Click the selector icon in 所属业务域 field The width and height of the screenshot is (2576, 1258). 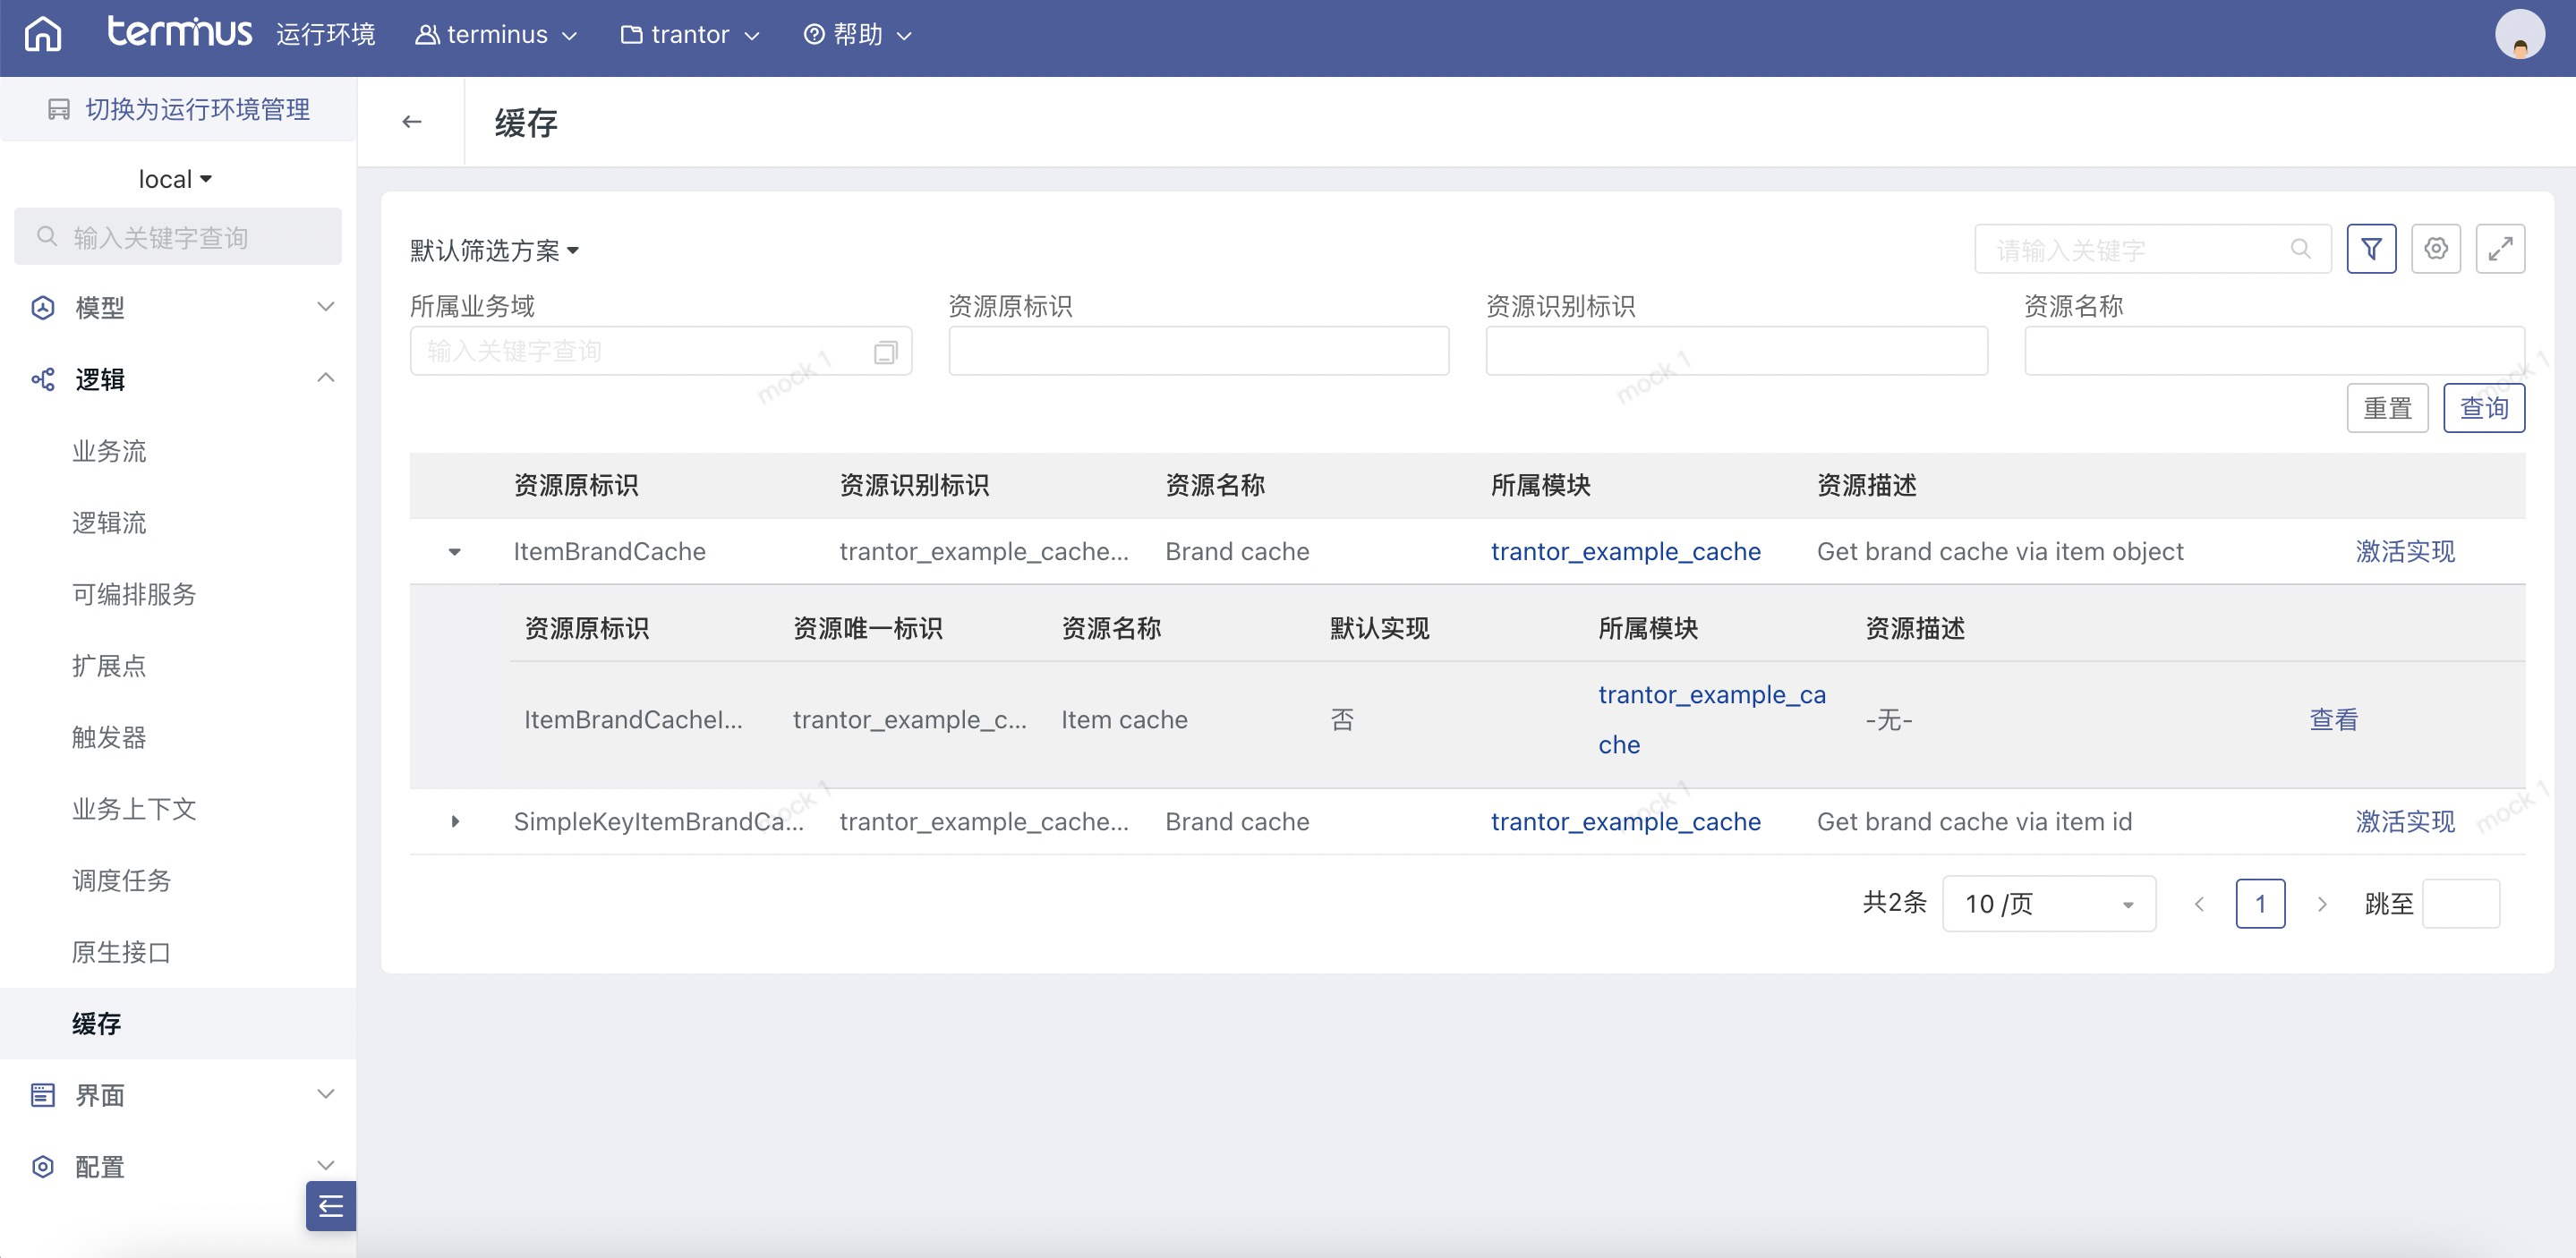point(885,352)
